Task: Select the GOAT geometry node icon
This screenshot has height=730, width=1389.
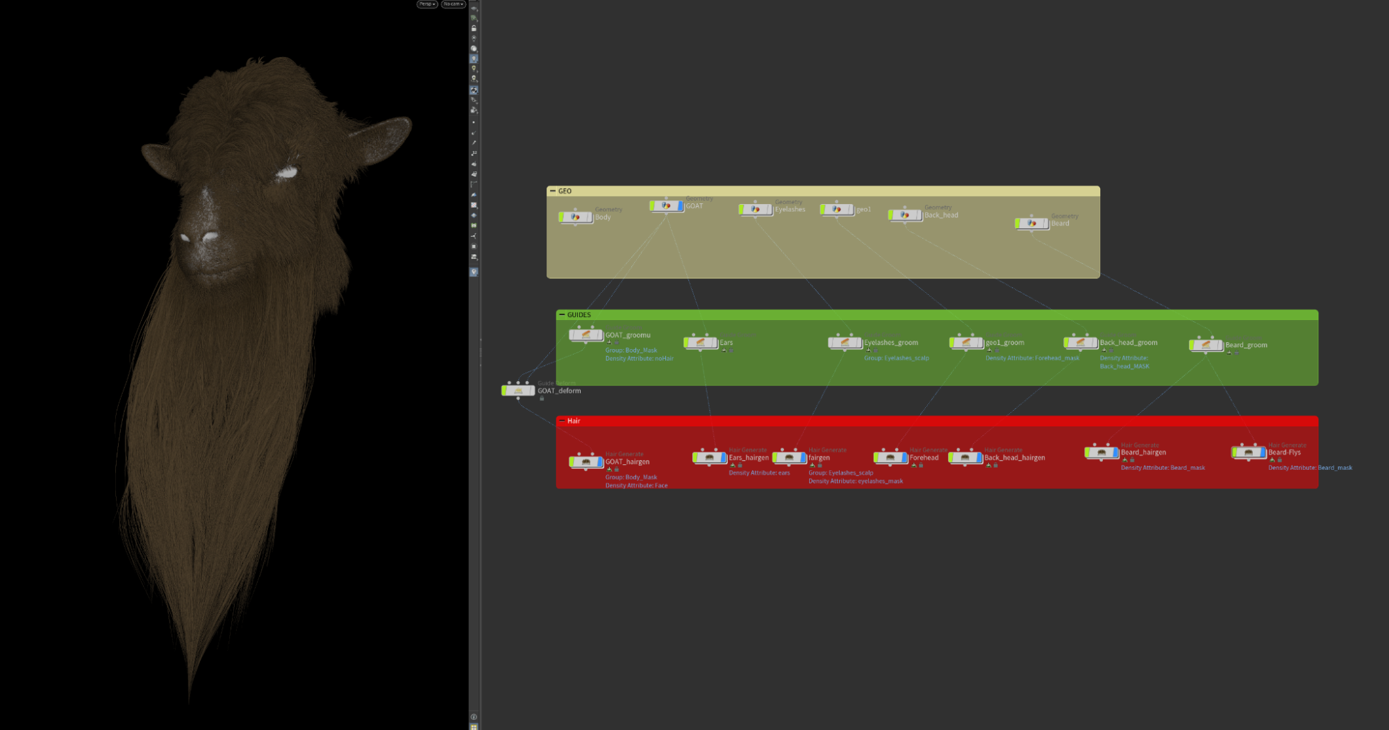Action: [x=667, y=206]
